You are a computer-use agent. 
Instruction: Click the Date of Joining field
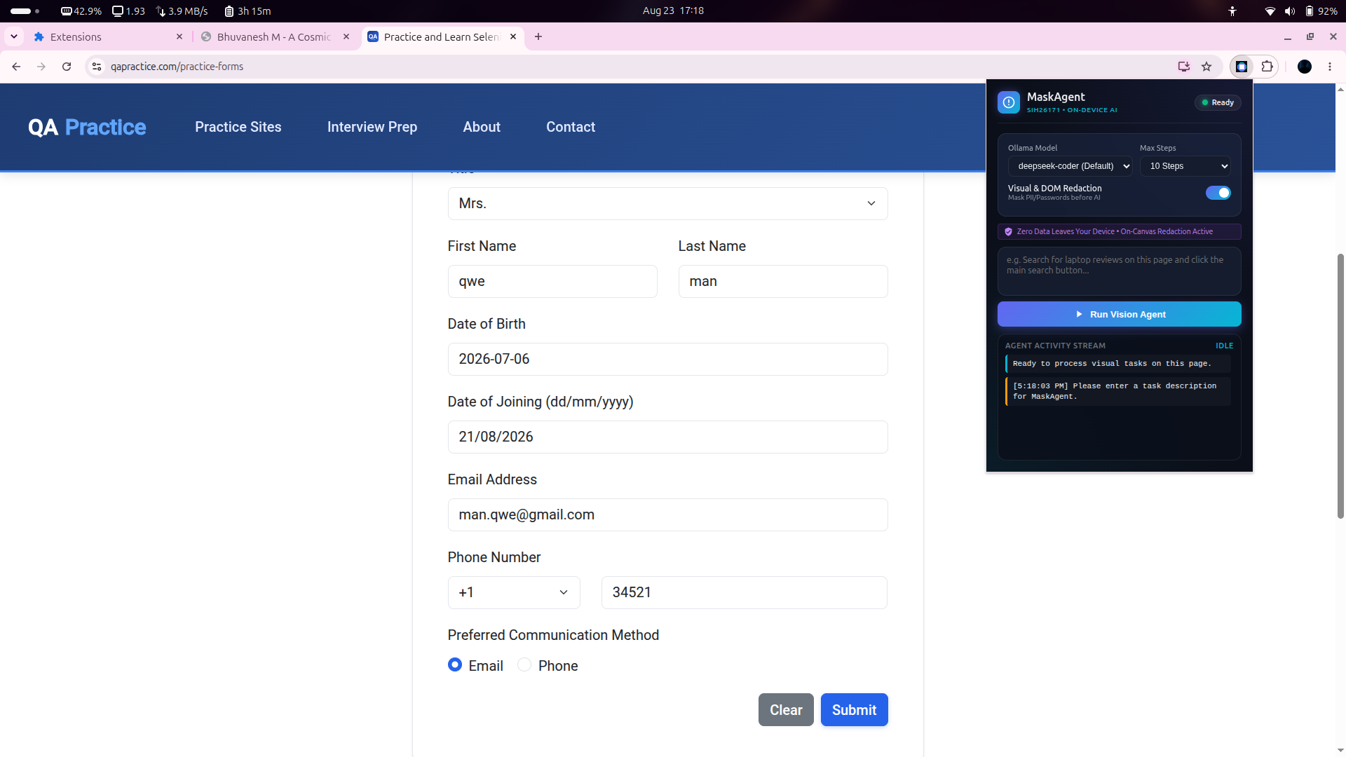click(667, 437)
